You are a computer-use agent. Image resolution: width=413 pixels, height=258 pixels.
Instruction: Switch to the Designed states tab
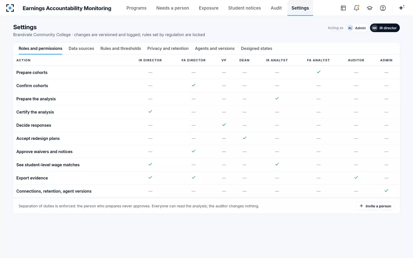coord(256,48)
